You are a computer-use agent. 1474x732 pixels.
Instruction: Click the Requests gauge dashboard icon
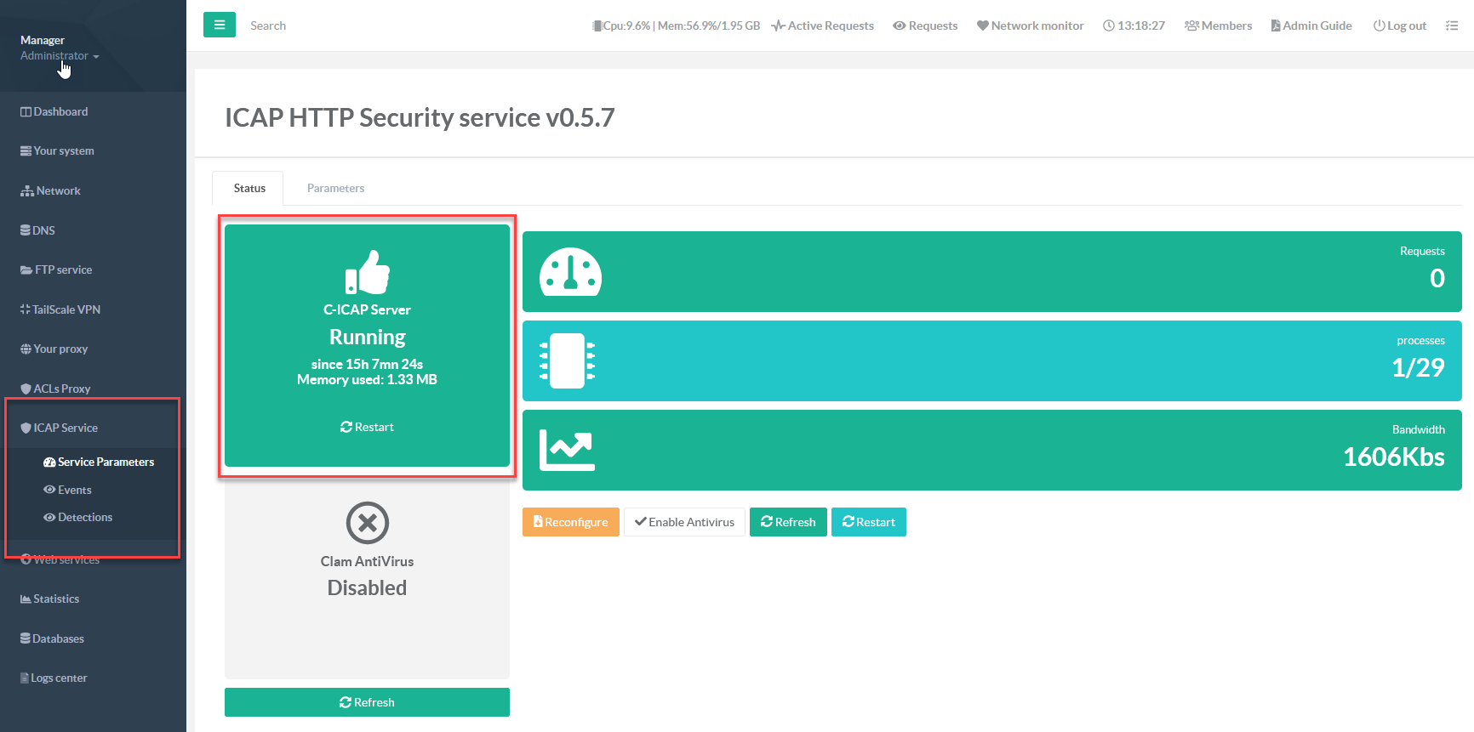(x=570, y=272)
